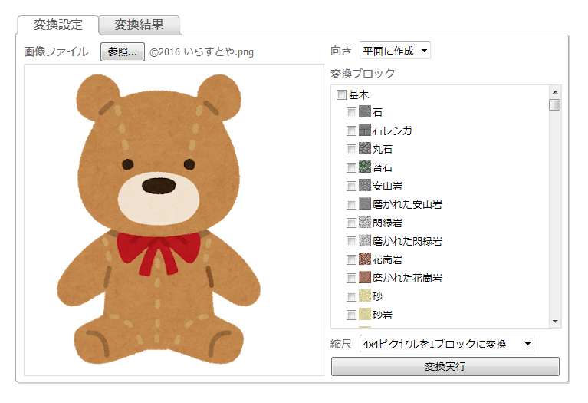Screen dimensions: 588x403
Task: Open the 向き orientation dropdown
Action: coord(395,51)
